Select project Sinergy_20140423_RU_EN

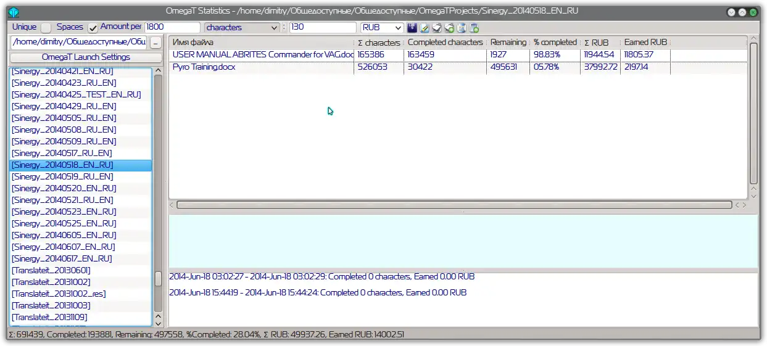coord(81,83)
